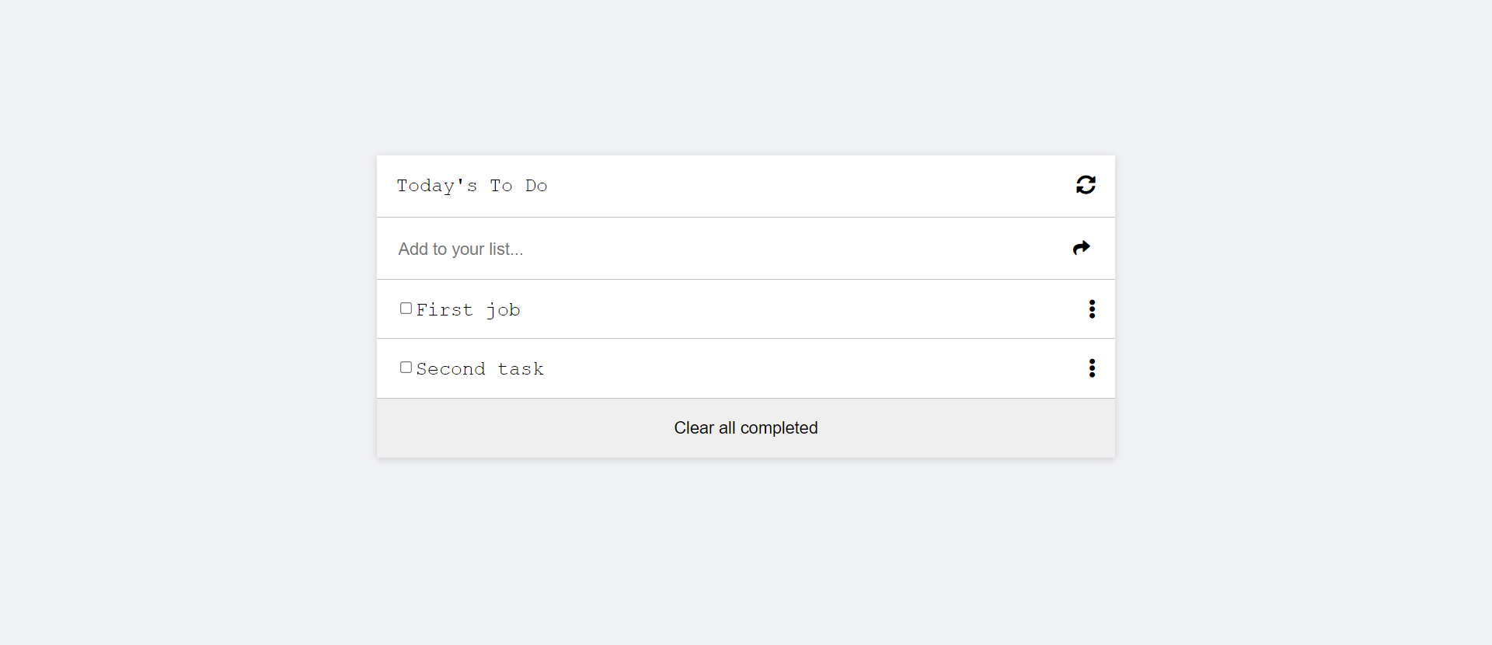This screenshot has width=1492, height=645.
Task: Expand options for the Second task item
Action: [x=1092, y=368]
